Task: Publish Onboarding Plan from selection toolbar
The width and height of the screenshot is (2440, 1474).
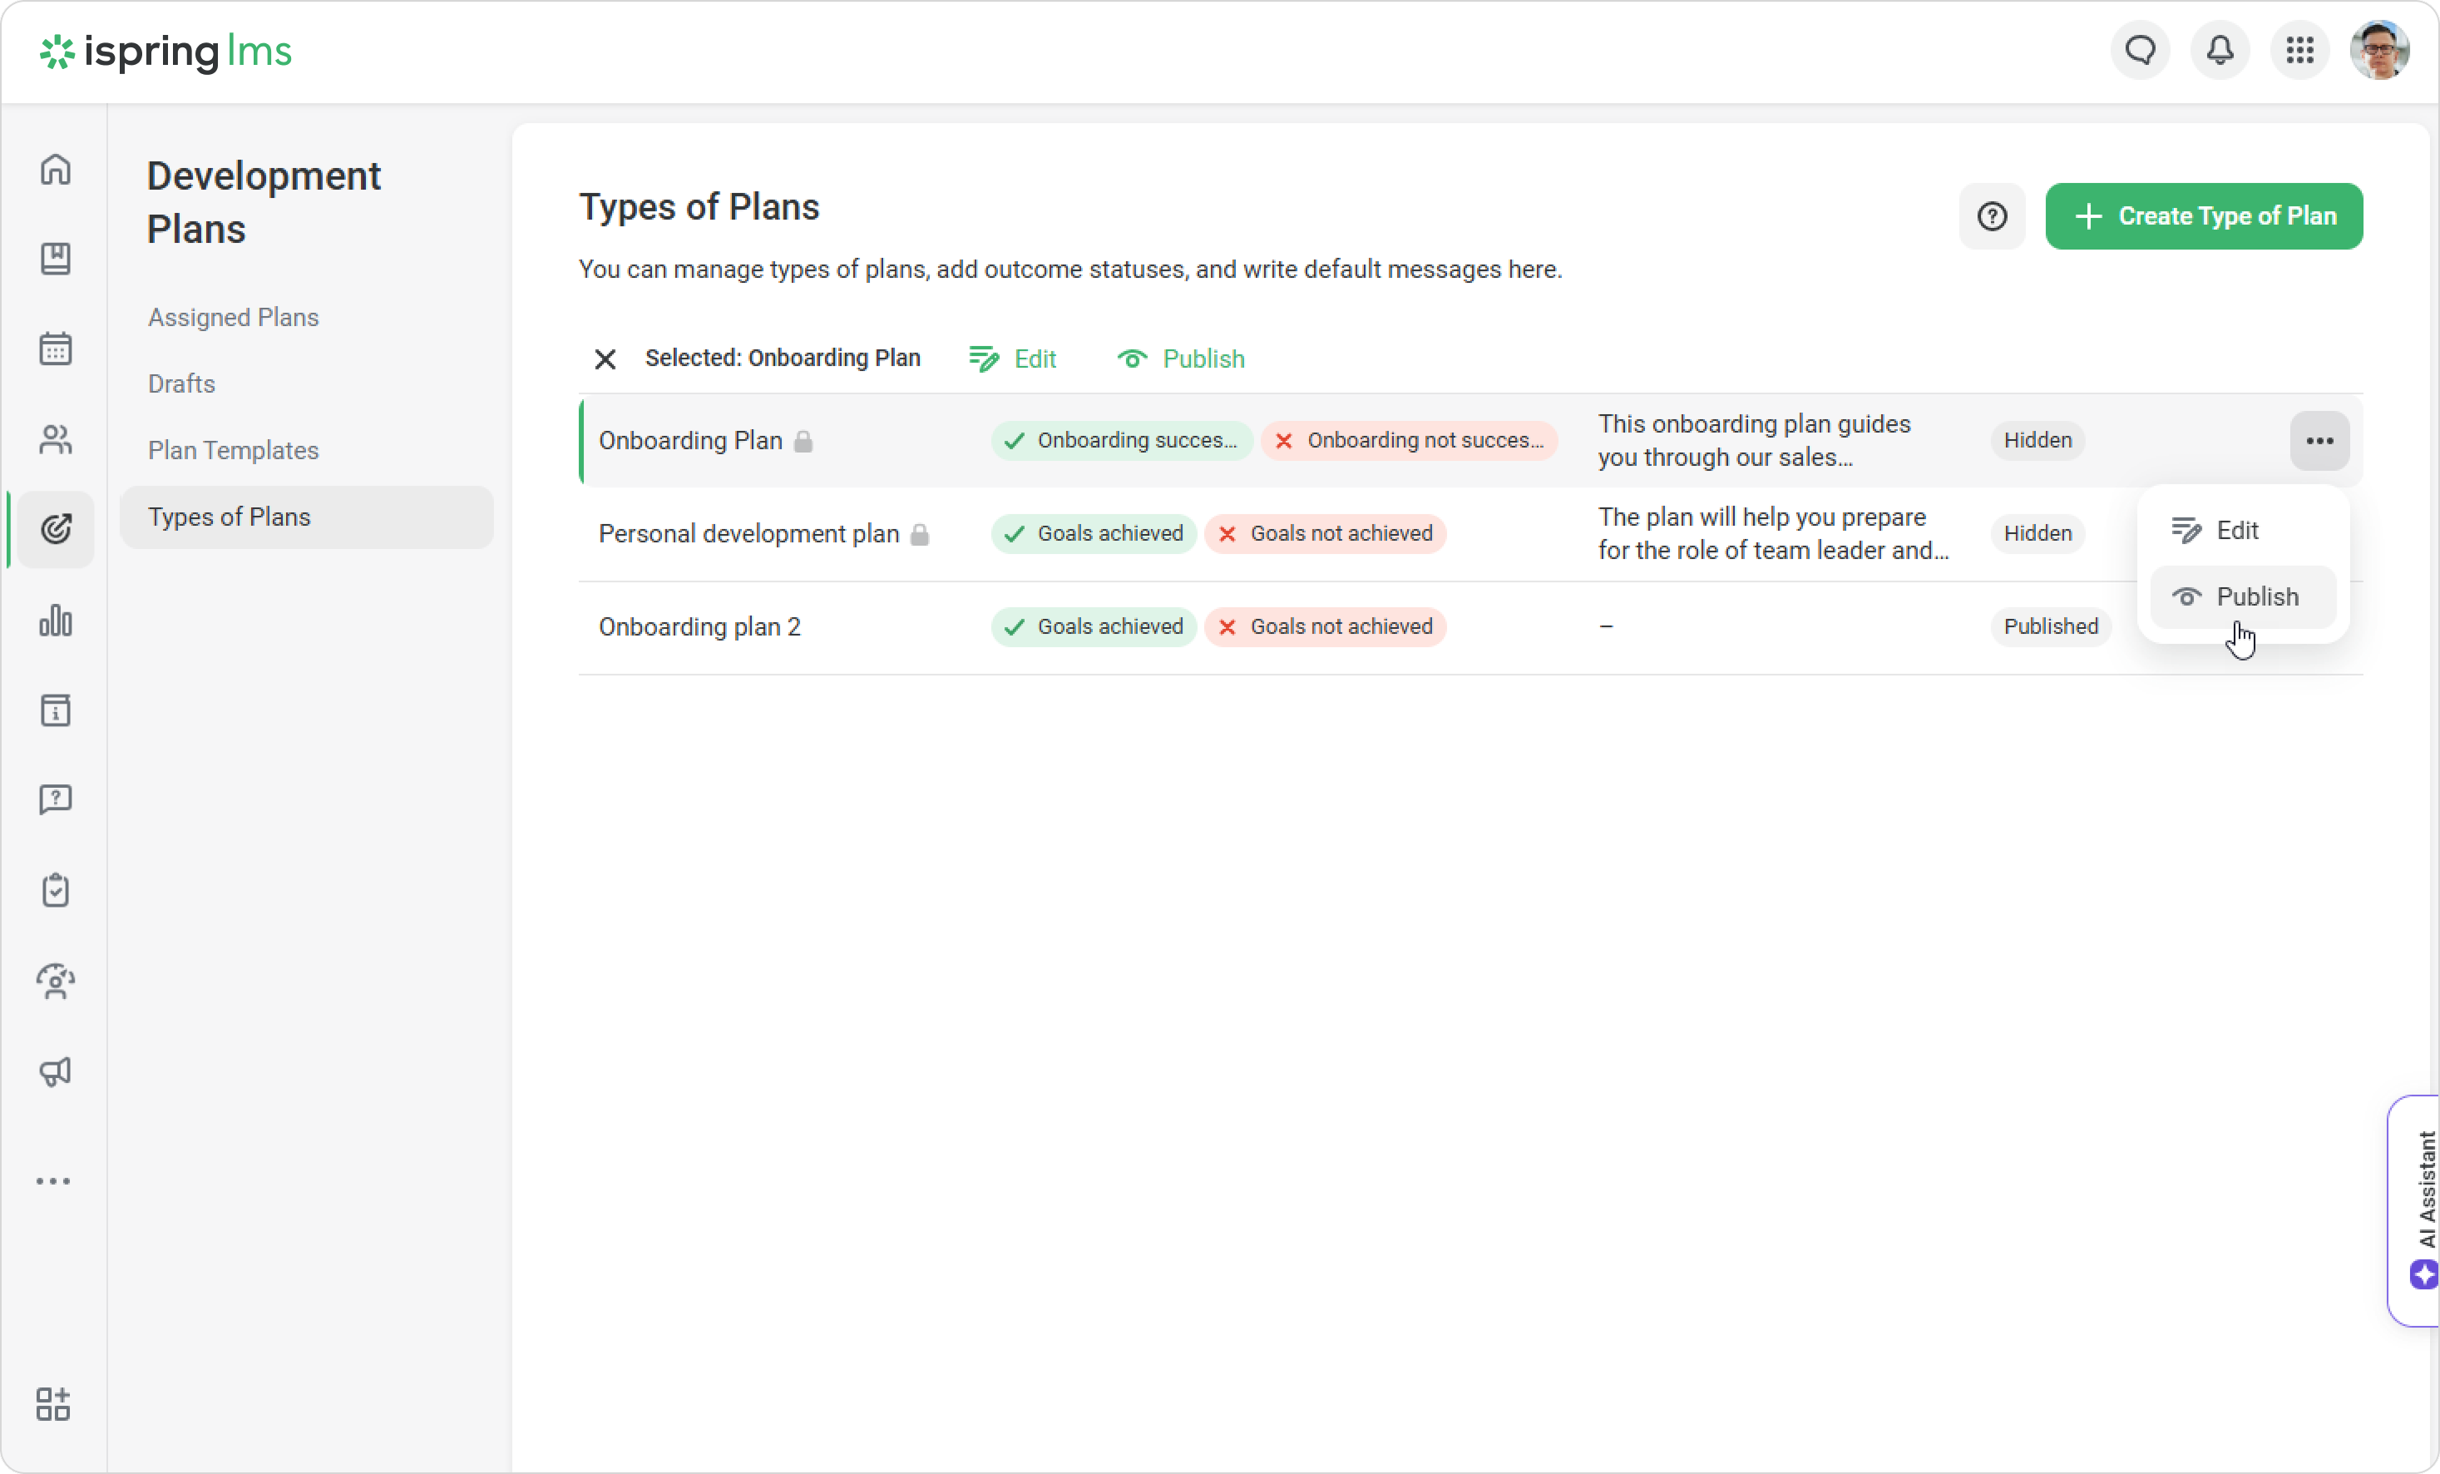Action: coord(1180,359)
